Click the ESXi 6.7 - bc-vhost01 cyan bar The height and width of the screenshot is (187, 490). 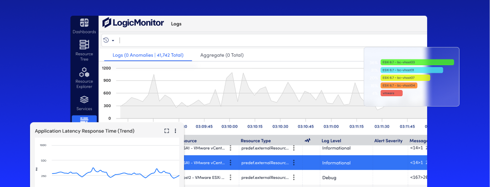tap(412, 70)
